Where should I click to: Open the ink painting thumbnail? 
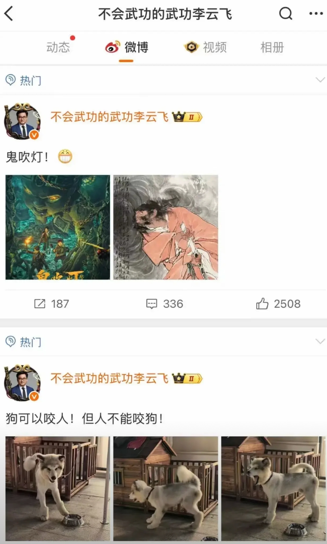165,227
